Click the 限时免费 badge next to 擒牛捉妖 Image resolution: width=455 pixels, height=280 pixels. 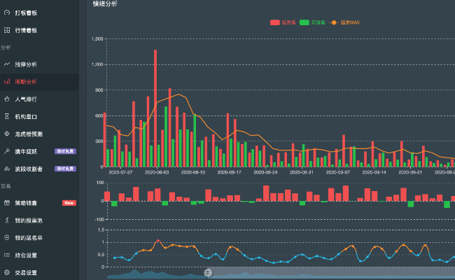[x=65, y=151]
